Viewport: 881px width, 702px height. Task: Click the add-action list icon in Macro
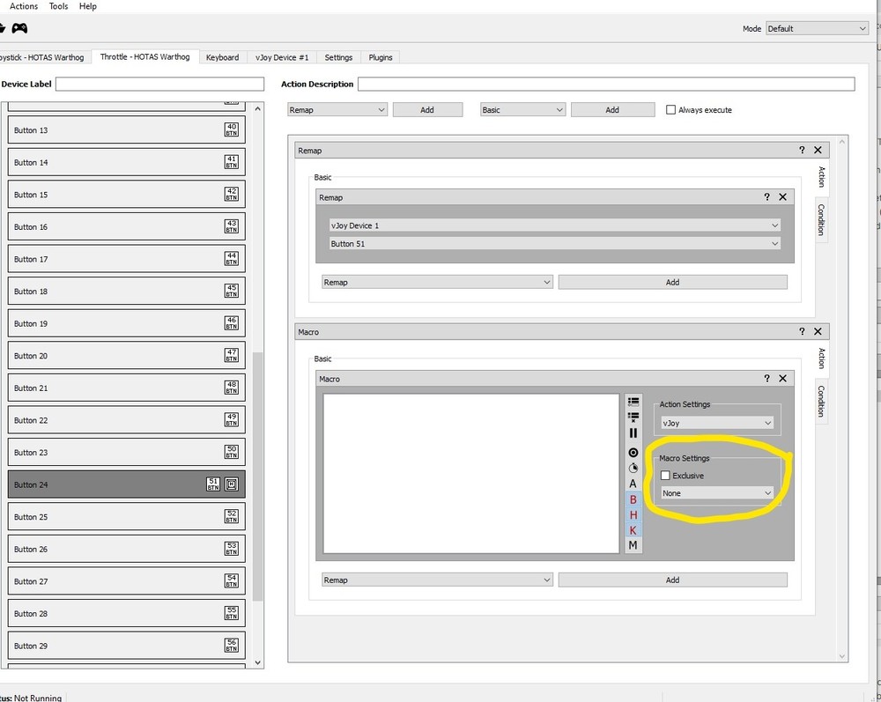coord(633,401)
